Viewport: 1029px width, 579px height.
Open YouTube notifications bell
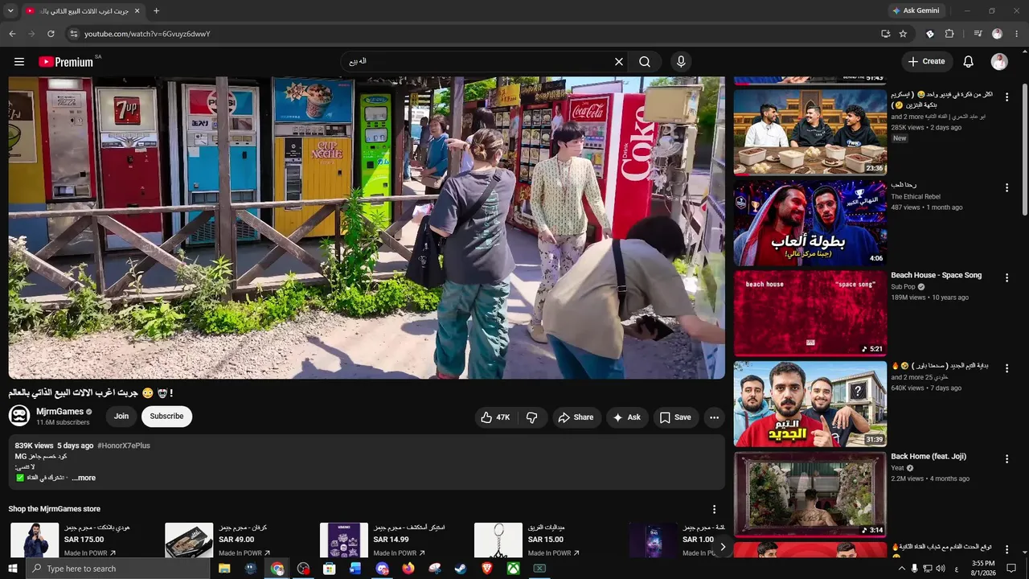969,62
